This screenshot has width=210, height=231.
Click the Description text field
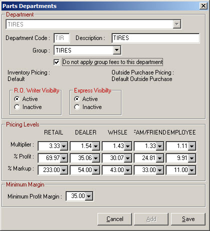tap(155, 38)
